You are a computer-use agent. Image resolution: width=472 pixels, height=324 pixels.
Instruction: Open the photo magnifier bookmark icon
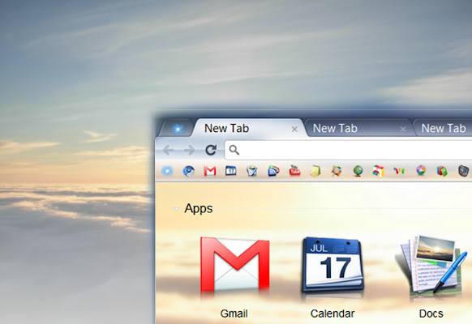[337, 171]
